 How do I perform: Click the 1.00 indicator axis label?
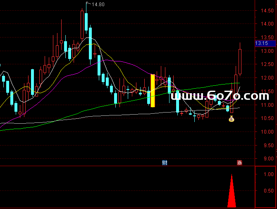pyautogui.click(x=268, y=174)
